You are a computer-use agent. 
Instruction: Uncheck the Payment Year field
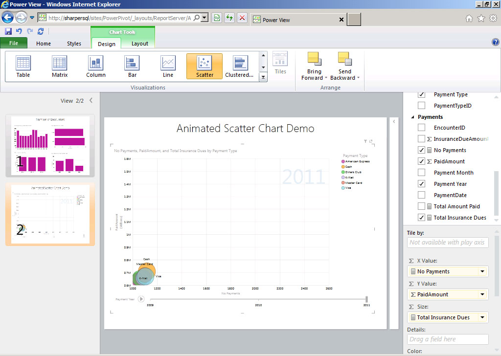click(x=421, y=183)
